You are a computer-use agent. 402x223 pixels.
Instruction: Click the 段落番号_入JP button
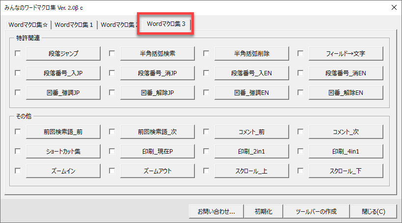tap(63, 73)
